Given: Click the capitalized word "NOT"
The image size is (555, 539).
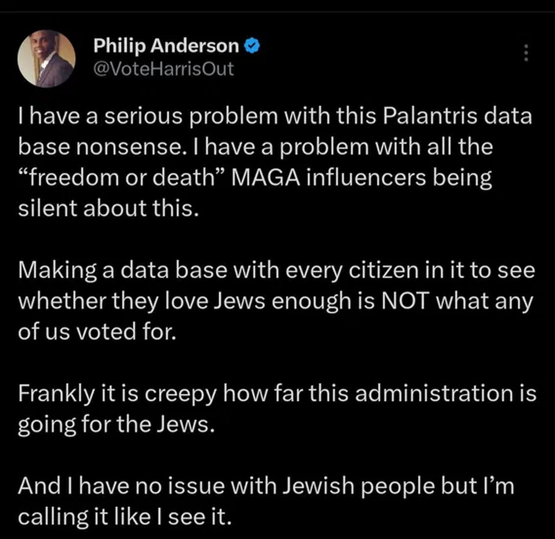Looking at the screenshot, I should 398,301.
